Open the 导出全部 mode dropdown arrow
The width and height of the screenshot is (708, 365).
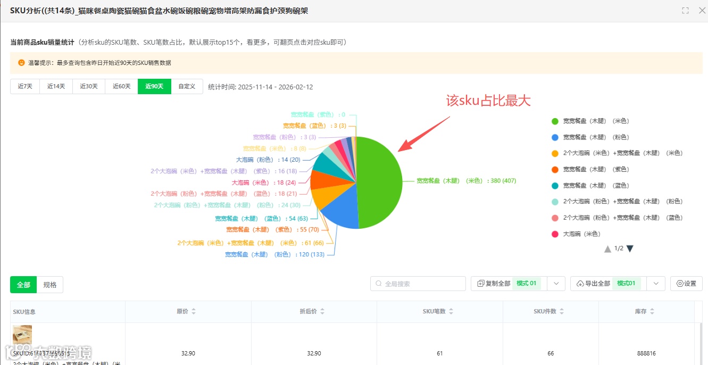click(x=656, y=284)
